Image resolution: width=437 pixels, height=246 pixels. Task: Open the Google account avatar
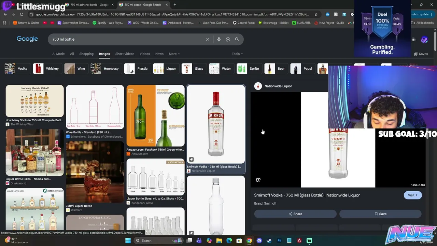pos(424,40)
